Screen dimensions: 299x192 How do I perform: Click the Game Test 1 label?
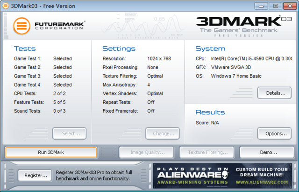(28, 59)
